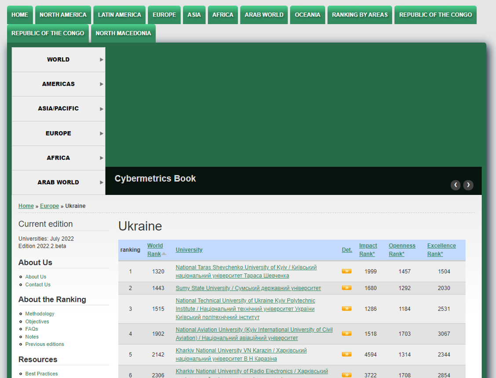Click the Cybermetrics Book banner title
496x378 pixels.
tap(155, 179)
